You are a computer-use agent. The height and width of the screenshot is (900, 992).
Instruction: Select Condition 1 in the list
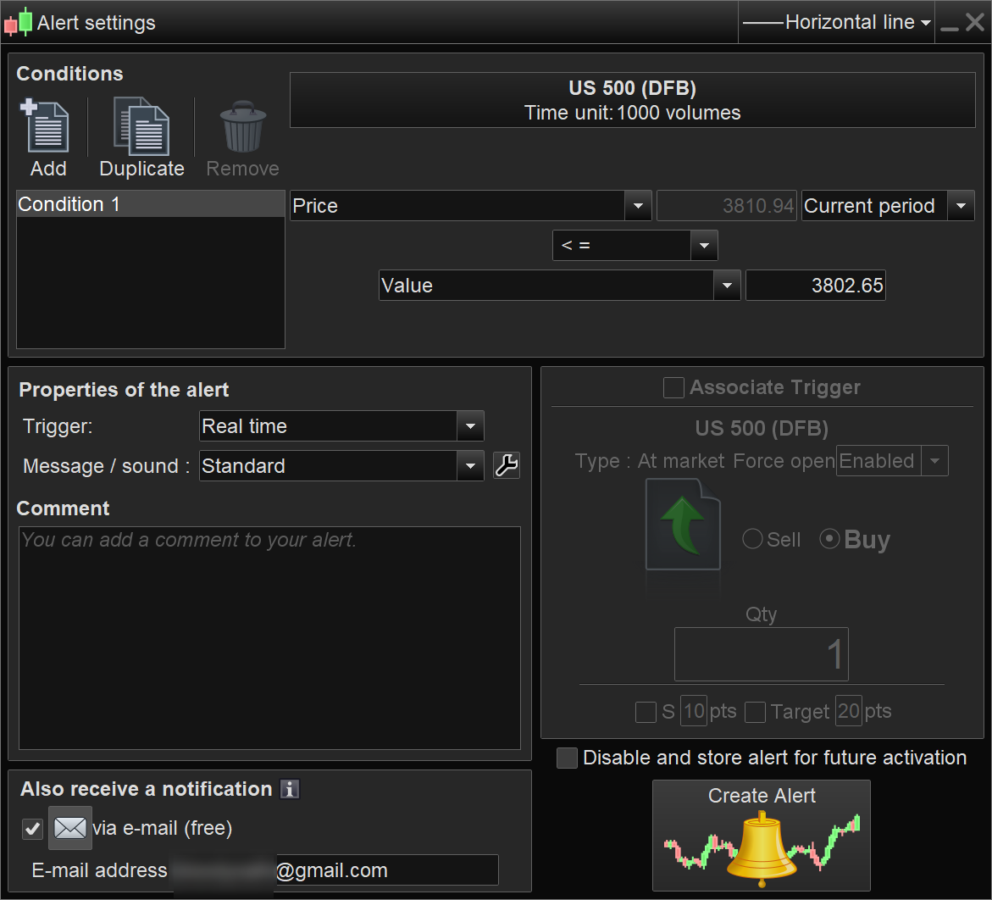[151, 204]
